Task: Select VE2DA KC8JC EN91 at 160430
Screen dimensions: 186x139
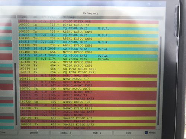Action: [x=88, y=62]
